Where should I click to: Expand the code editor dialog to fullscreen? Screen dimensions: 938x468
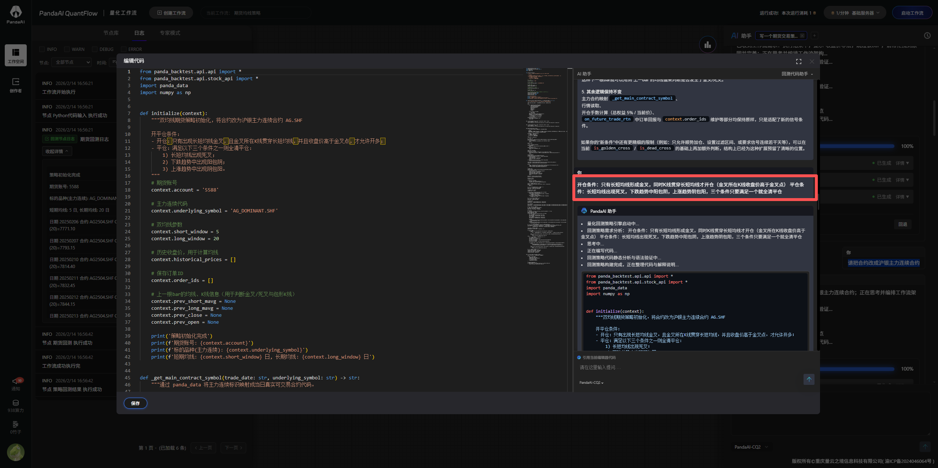pos(799,62)
